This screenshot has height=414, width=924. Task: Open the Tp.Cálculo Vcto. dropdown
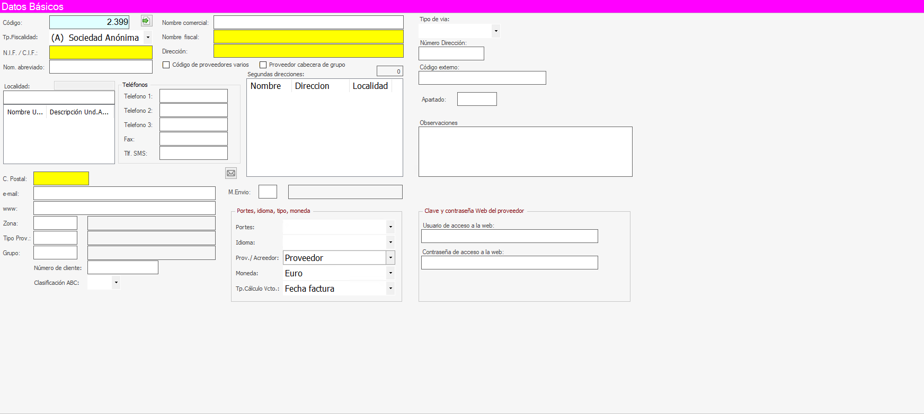click(x=390, y=289)
